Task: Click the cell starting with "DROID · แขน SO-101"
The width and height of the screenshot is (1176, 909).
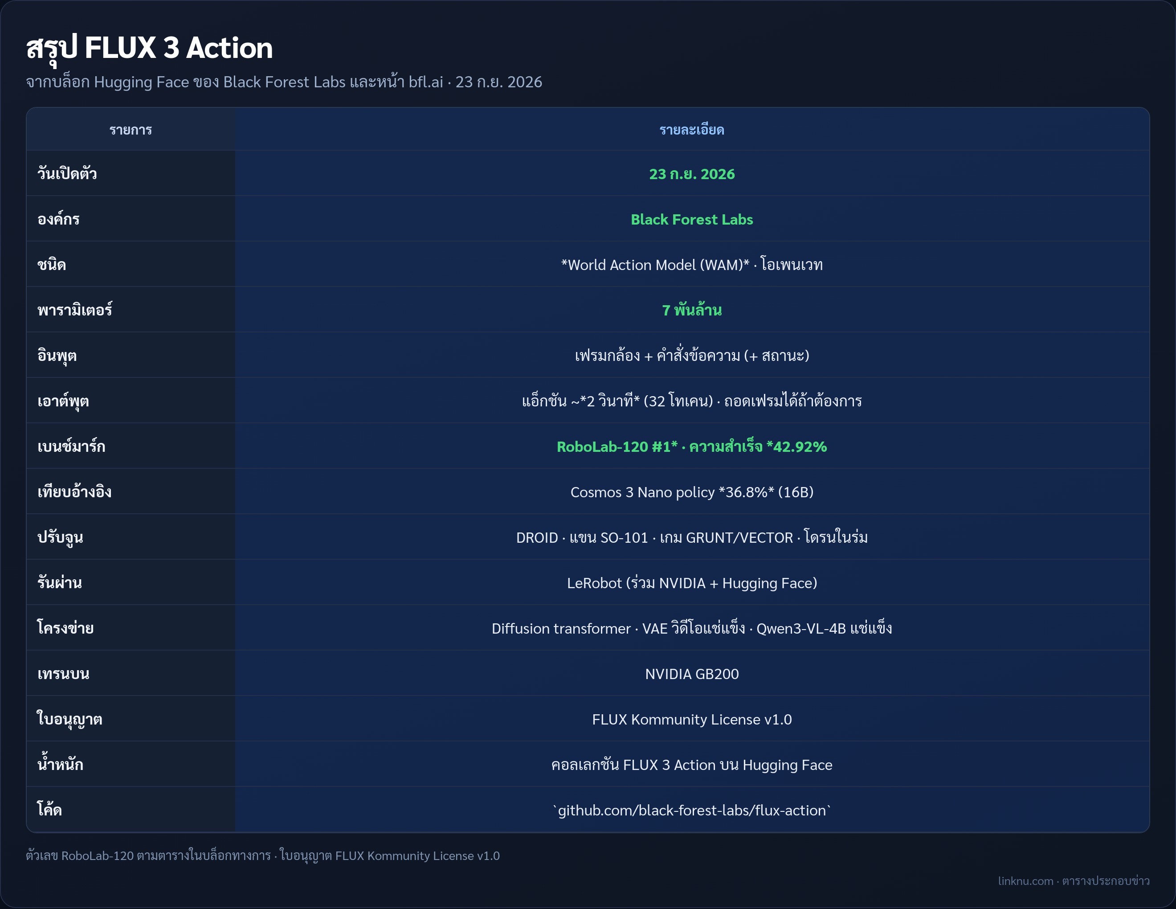Action: (x=691, y=537)
